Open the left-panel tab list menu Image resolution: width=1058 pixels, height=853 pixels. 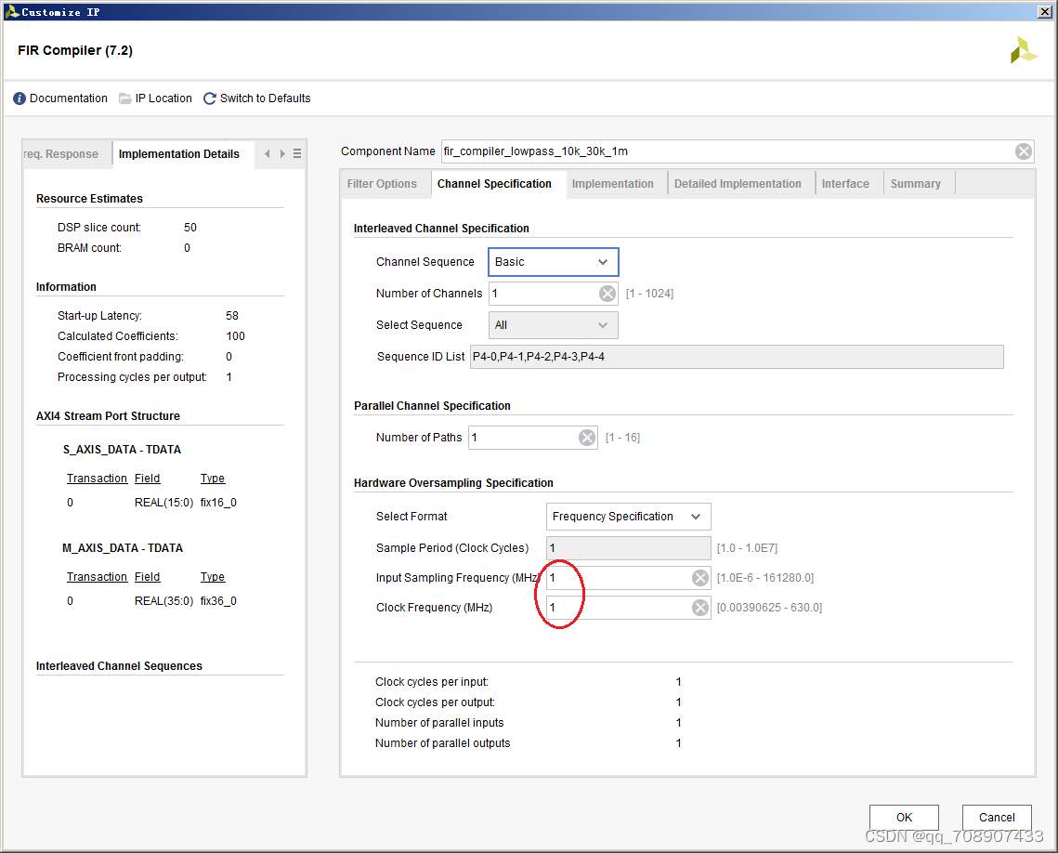pos(297,154)
